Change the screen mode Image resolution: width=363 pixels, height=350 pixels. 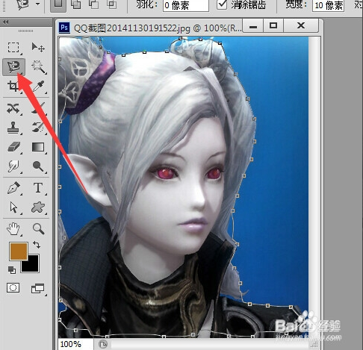pyautogui.click(x=38, y=289)
